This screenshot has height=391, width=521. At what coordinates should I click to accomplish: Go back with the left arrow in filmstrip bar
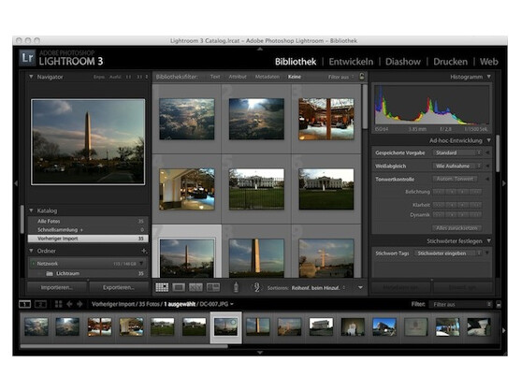click(69, 304)
